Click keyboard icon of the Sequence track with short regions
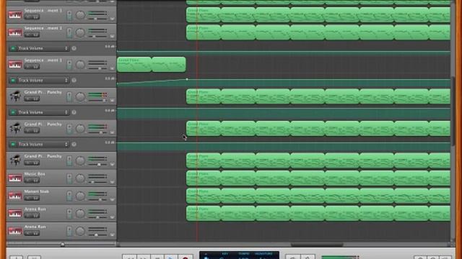Image resolution: width=462 pixels, height=259 pixels. click(15, 65)
